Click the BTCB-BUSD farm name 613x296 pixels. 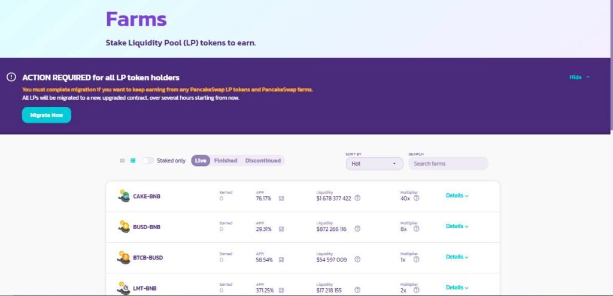click(x=148, y=258)
